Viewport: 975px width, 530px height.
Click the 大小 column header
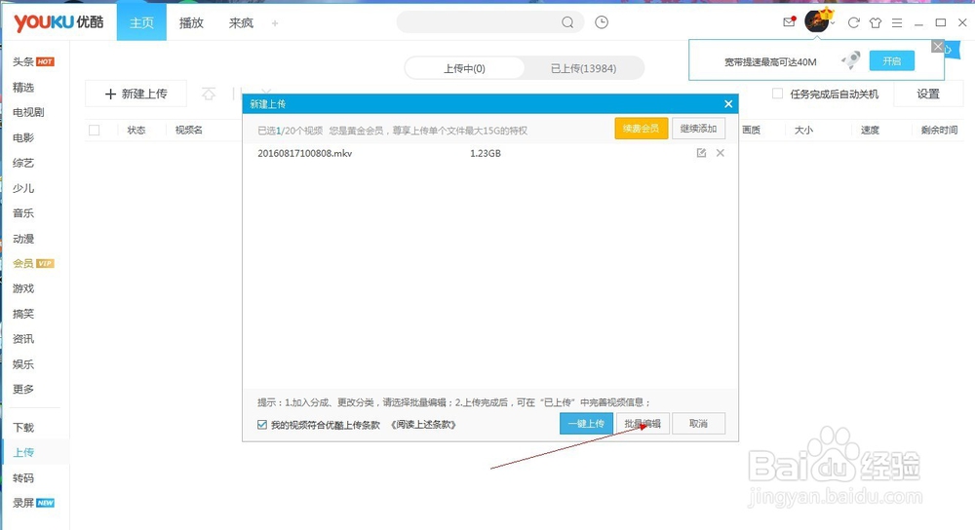point(803,130)
